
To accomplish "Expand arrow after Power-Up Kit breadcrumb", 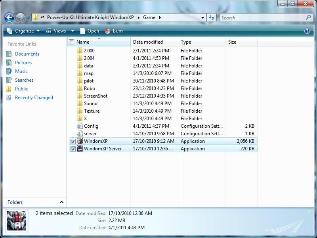I will pos(138,17).
